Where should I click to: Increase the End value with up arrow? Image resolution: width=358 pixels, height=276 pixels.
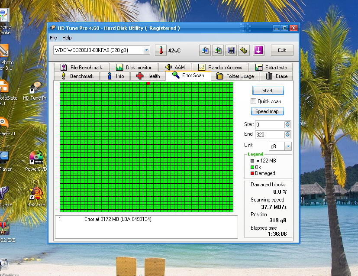(288, 133)
